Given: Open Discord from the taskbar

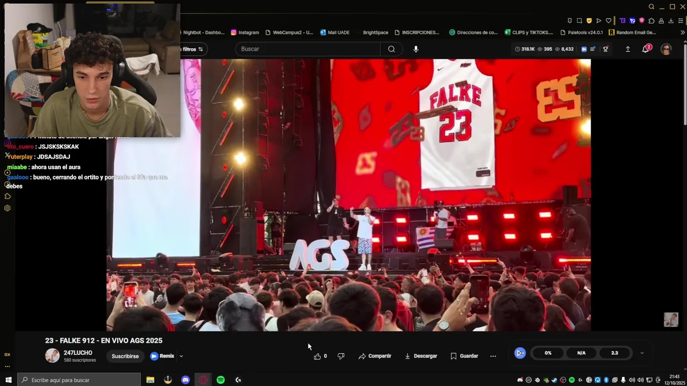Looking at the screenshot, I should 185,380.
